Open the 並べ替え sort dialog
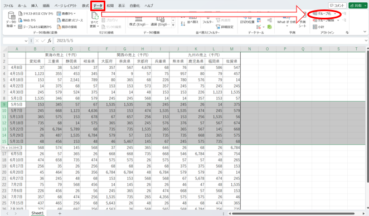 pos(193,20)
